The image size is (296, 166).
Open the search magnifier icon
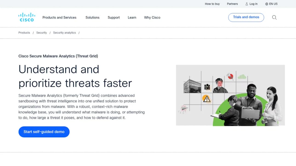coord(274,17)
